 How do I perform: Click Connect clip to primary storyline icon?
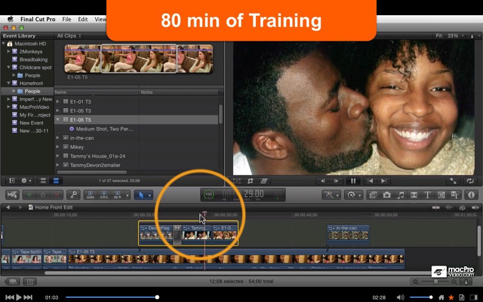91,194
